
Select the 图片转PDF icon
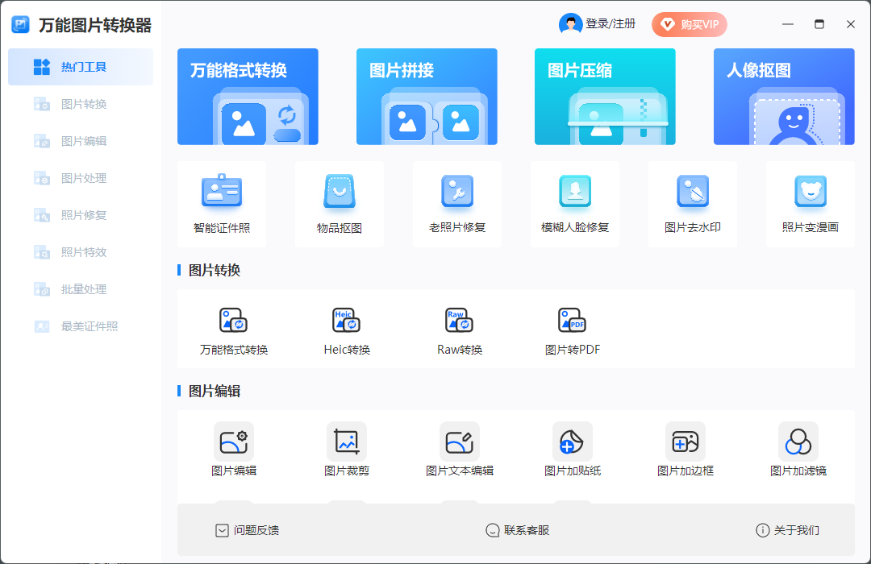(573, 321)
